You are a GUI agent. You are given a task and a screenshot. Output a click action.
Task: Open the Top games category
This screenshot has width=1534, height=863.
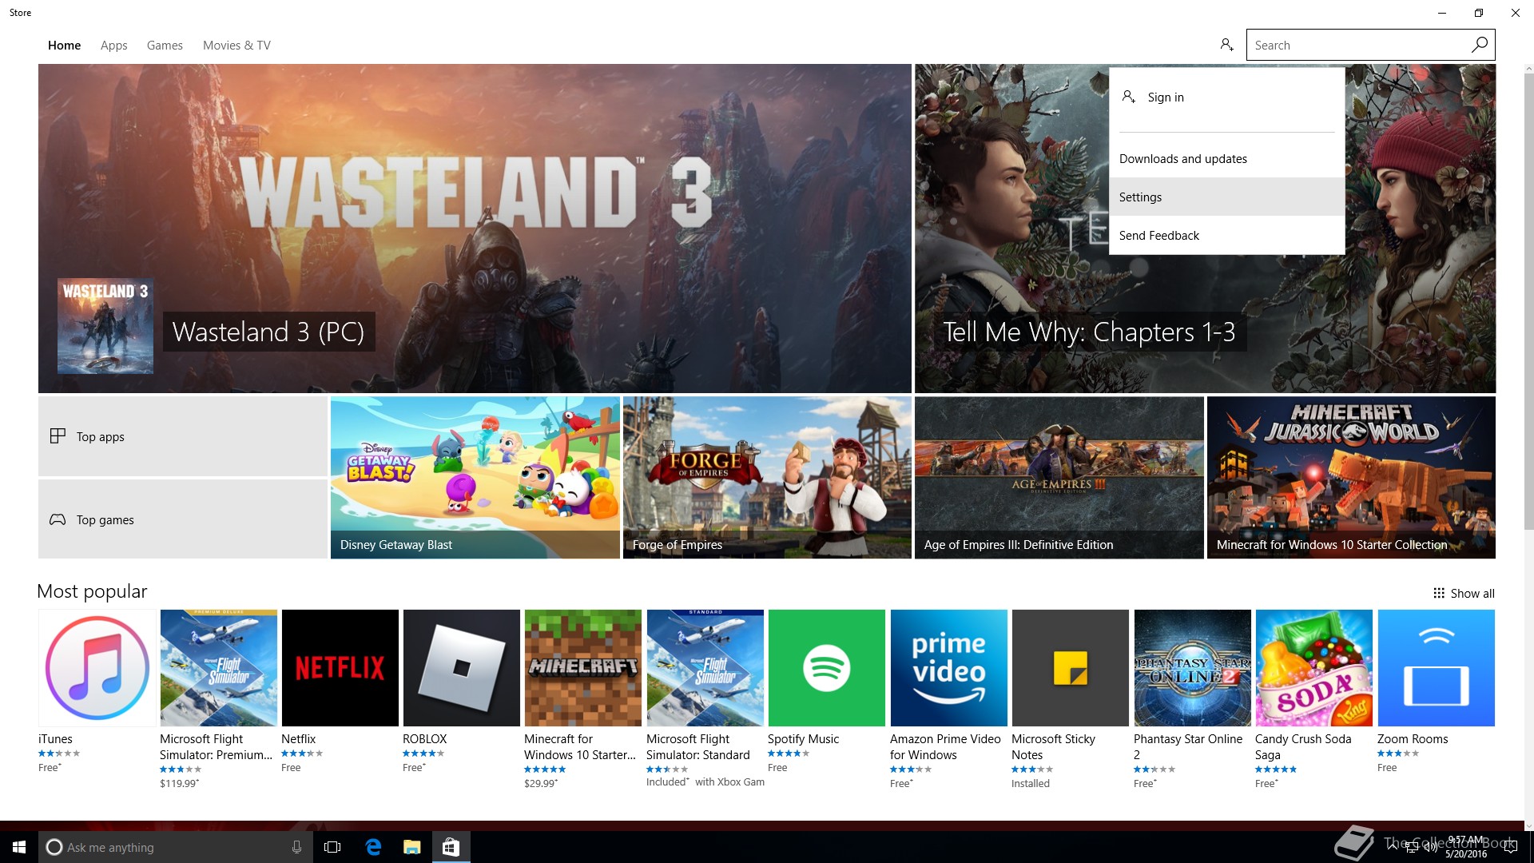[x=183, y=519]
